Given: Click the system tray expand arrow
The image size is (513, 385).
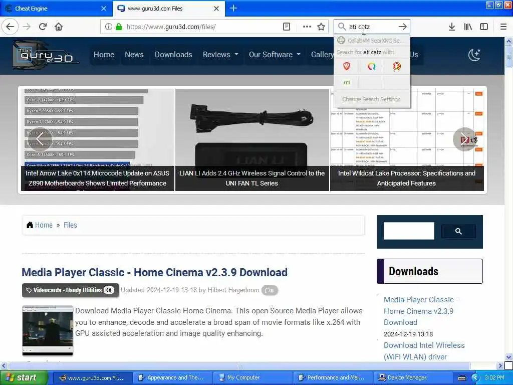Looking at the screenshot, I should 475,378.
